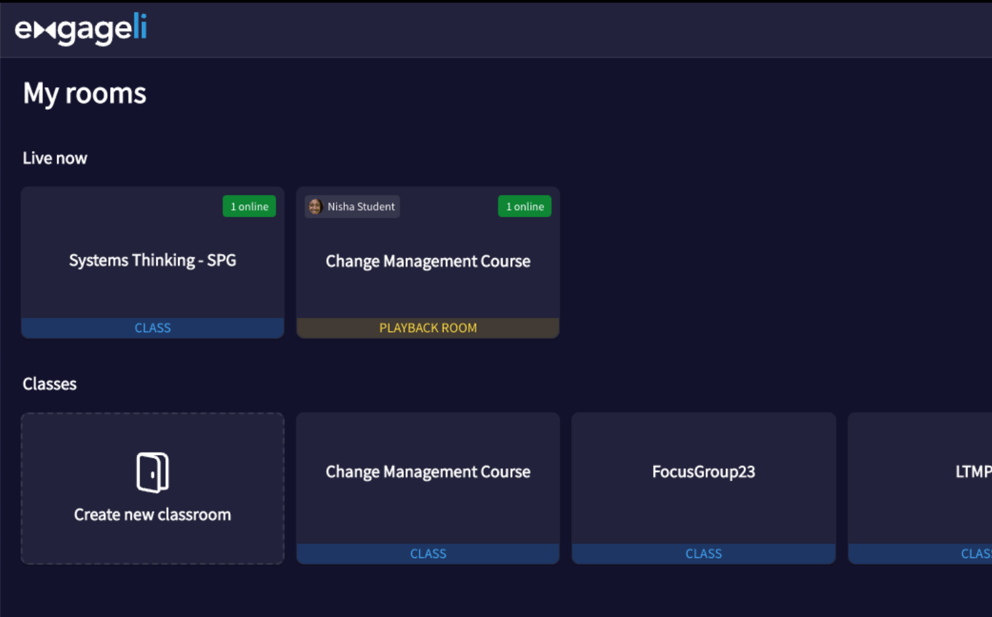Open Change Management Course under Classes
The width and height of the screenshot is (992, 617).
point(428,472)
